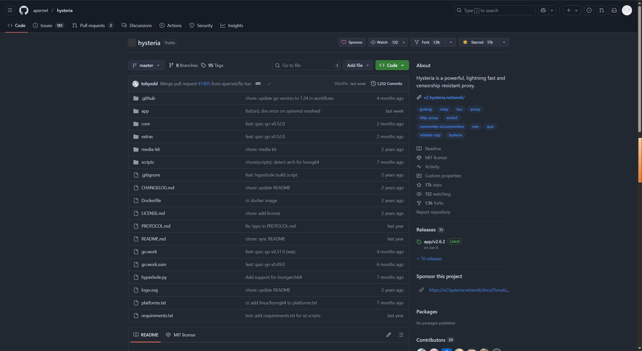Visit v2.hysteria.network website link
642x351 pixels.
pyautogui.click(x=444, y=98)
